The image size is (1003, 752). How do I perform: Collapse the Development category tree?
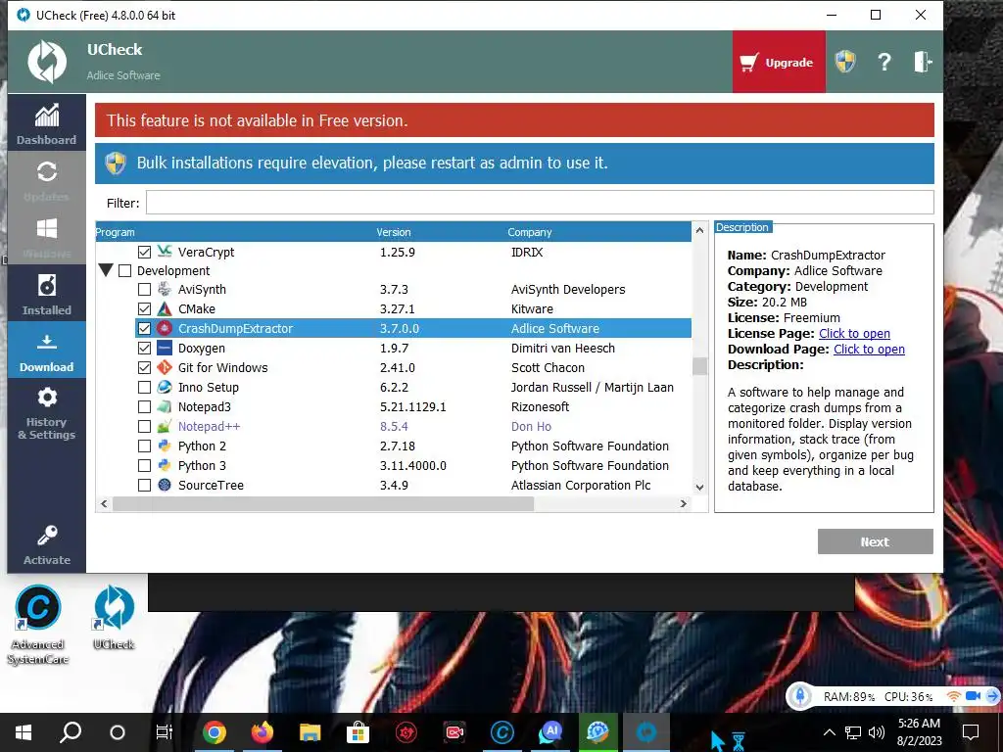tap(106, 270)
